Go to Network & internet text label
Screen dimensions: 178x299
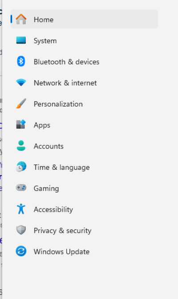(65, 83)
